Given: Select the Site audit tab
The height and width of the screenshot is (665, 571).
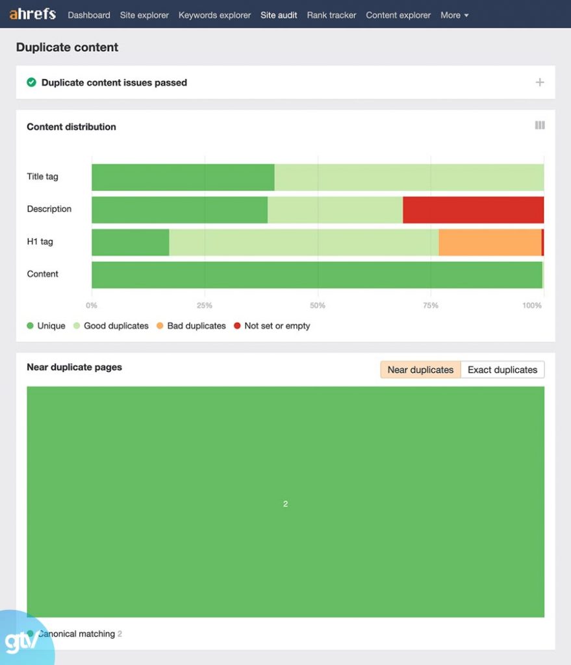Looking at the screenshot, I should click(x=279, y=15).
